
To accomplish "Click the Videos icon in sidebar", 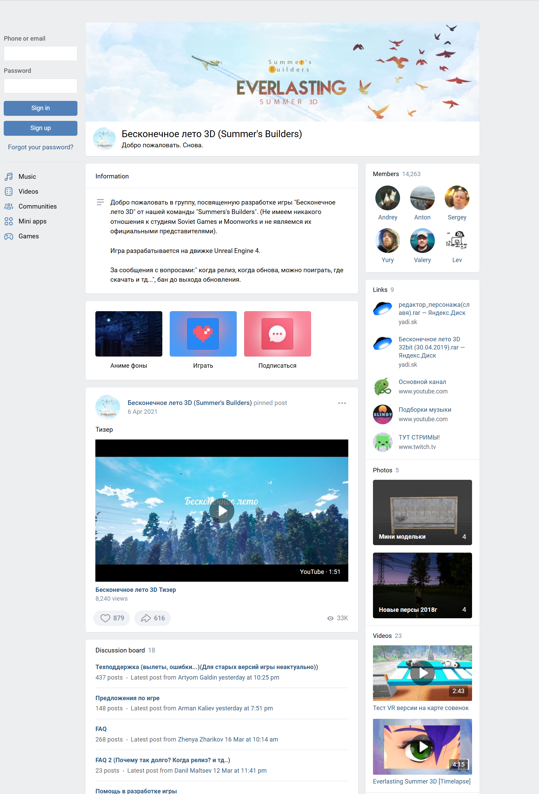I will pos(9,191).
